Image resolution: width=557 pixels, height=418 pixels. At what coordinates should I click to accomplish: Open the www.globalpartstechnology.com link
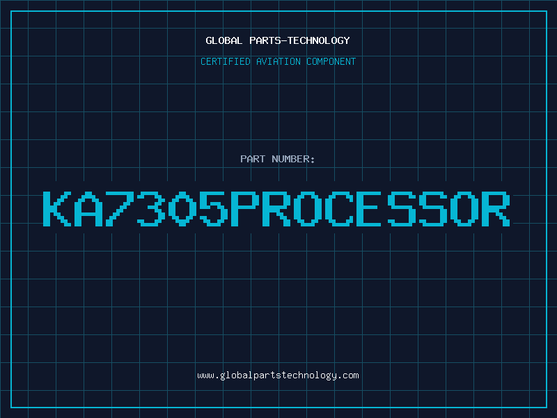coord(278,376)
